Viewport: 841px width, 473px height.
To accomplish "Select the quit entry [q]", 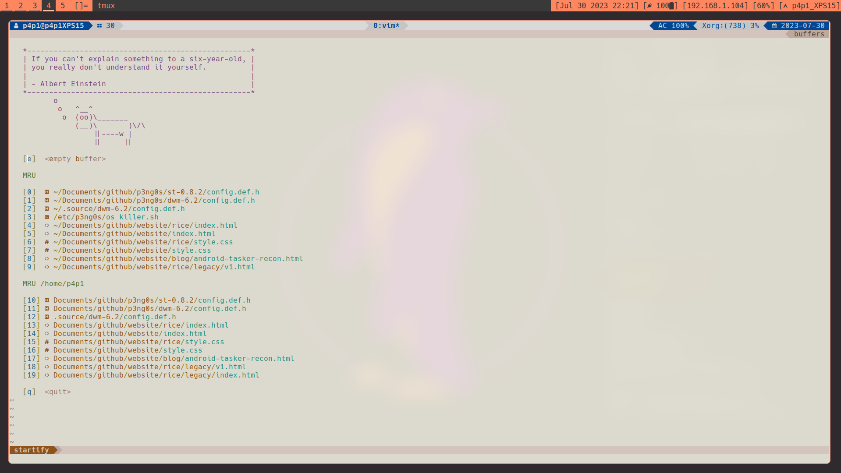I will [57, 392].
